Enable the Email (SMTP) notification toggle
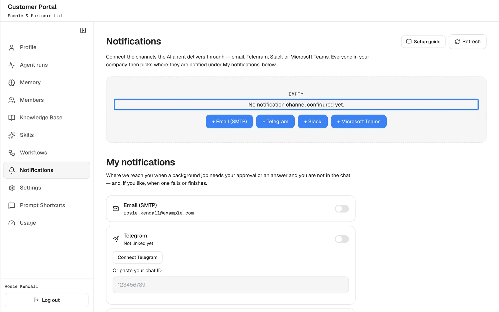The image size is (499, 312). coord(342,209)
